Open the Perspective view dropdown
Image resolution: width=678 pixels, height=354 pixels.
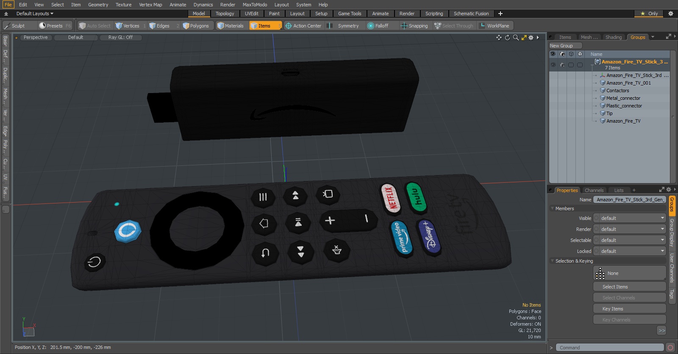click(36, 38)
